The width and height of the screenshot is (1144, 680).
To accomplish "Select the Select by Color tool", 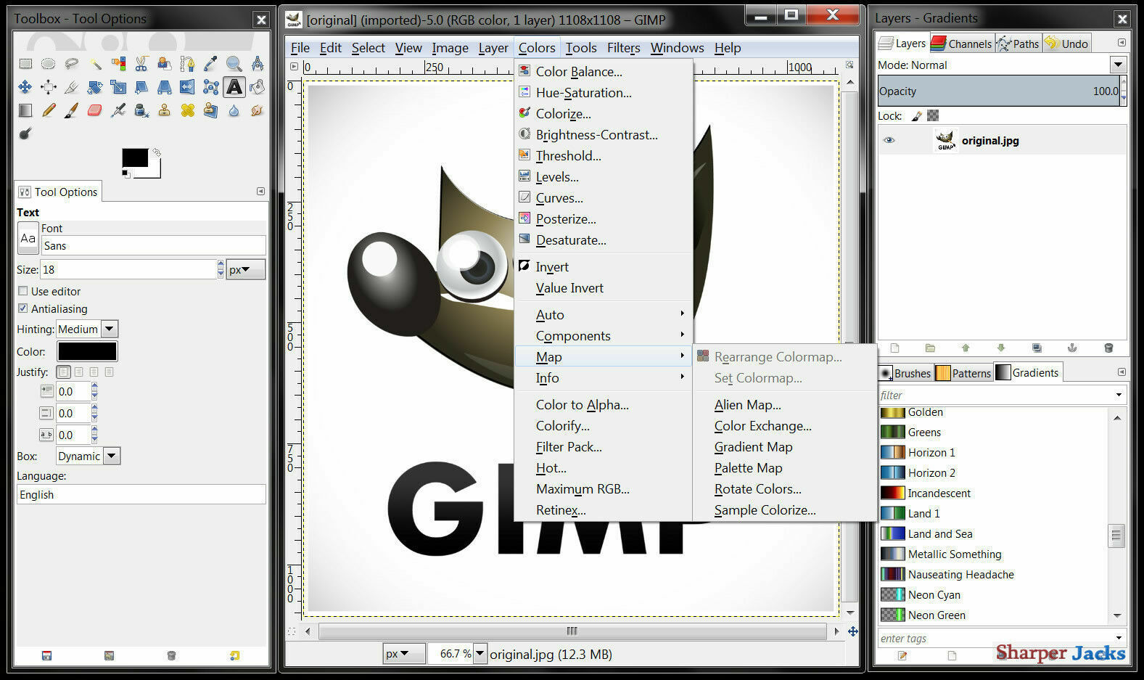I will 118,64.
